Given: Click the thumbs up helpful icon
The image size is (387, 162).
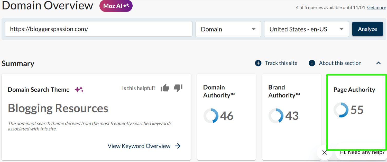Looking at the screenshot, I should tap(165, 88).
